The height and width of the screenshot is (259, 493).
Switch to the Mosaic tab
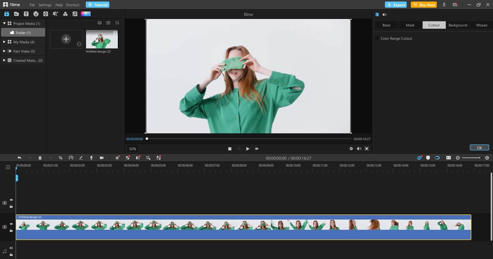pyautogui.click(x=482, y=25)
